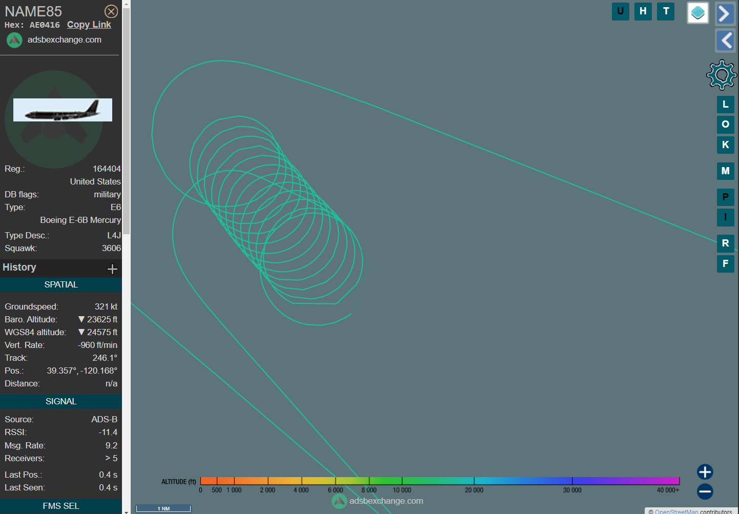Click the FMS SEL section header
Image resolution: width=739 pixels, height=514 pixels.
pyautogui.click(x=61, y=506)
